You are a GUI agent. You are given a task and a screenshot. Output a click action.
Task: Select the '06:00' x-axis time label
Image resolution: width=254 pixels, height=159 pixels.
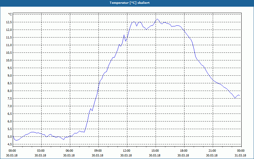point(70,151)
